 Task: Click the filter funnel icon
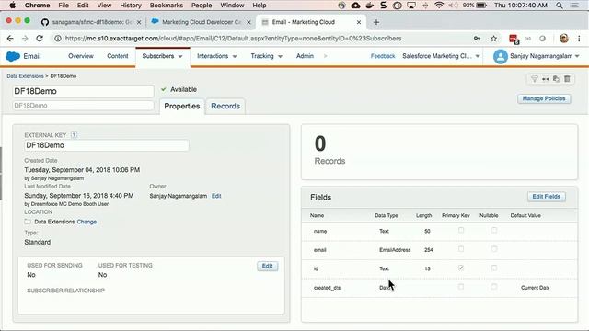534,79
